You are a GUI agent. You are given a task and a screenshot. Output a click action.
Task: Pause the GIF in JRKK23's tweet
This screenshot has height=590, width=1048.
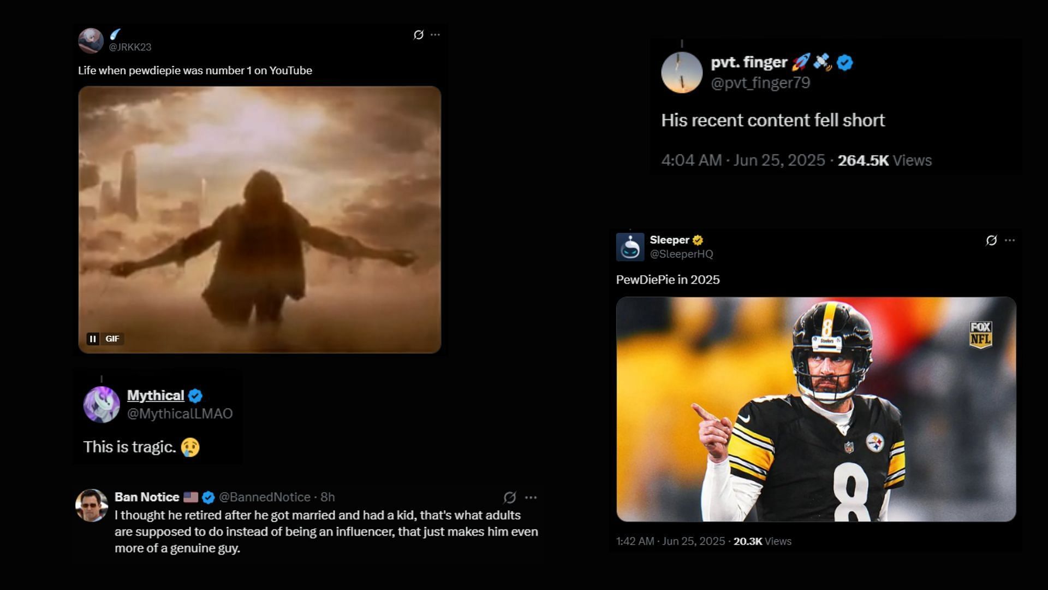point(93,339)
